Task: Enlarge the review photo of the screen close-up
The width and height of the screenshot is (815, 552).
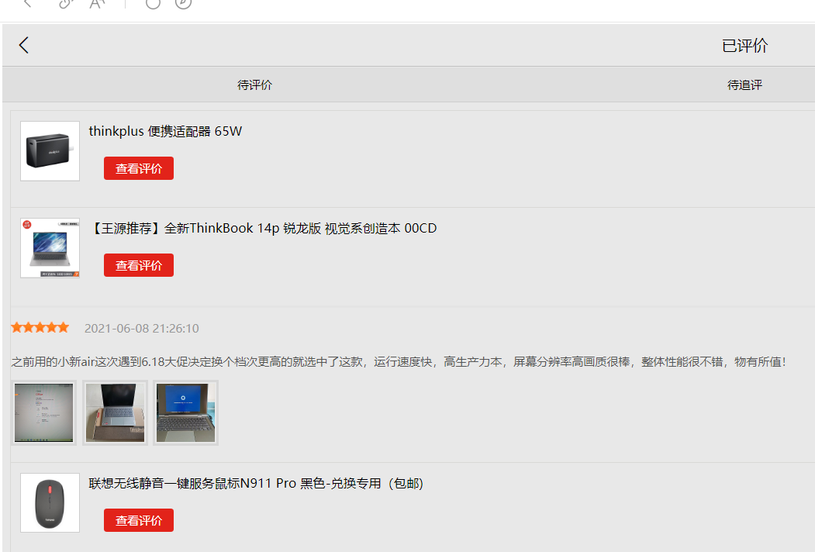Action: [x=43, y=412]
